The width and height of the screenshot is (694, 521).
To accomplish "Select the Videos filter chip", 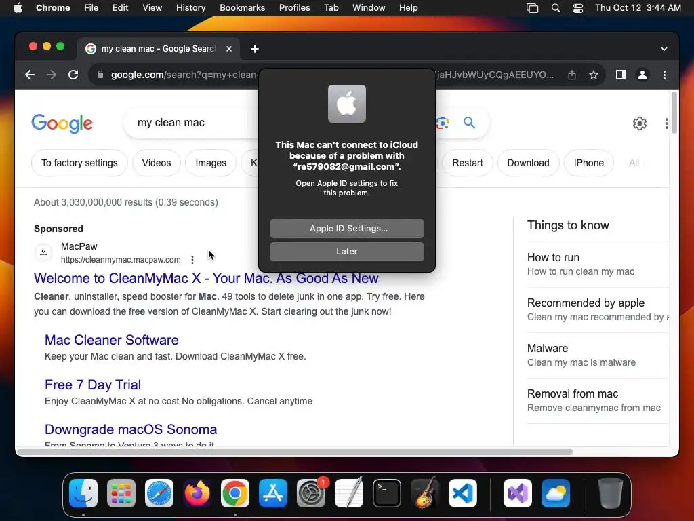I will point(157,163).
